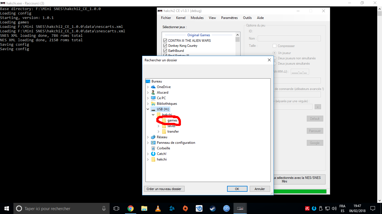
Task: Toggle the Donkey Kong Country checkbox
Action: 165,46
